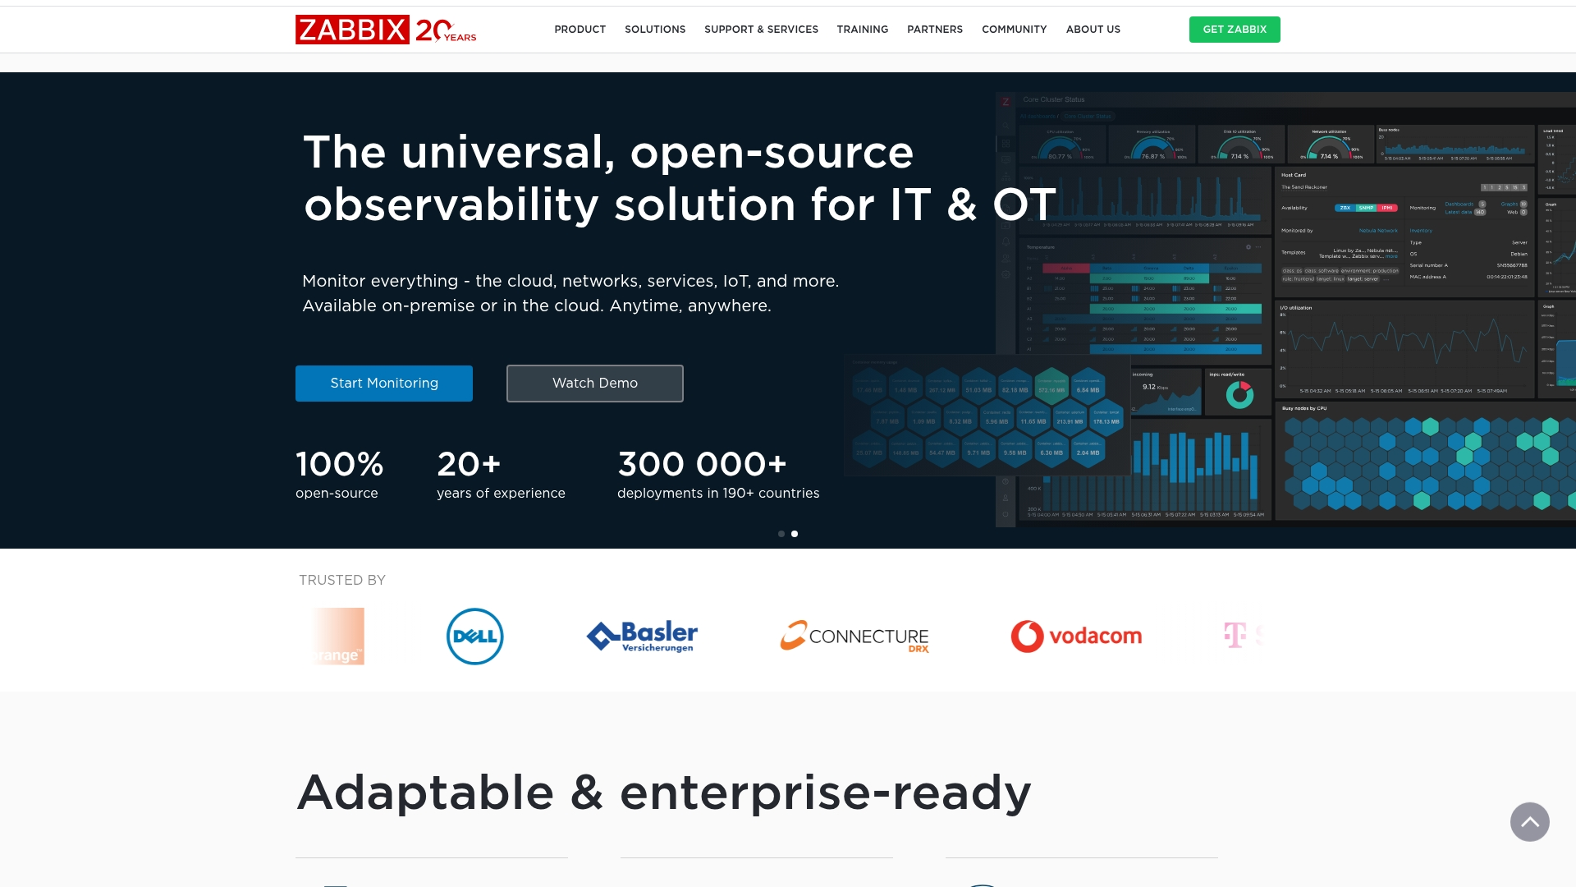This screenshot has width=1576, height=887.
Task: Click the Zabbix 20 Years logo
Action: coord(386,30)
